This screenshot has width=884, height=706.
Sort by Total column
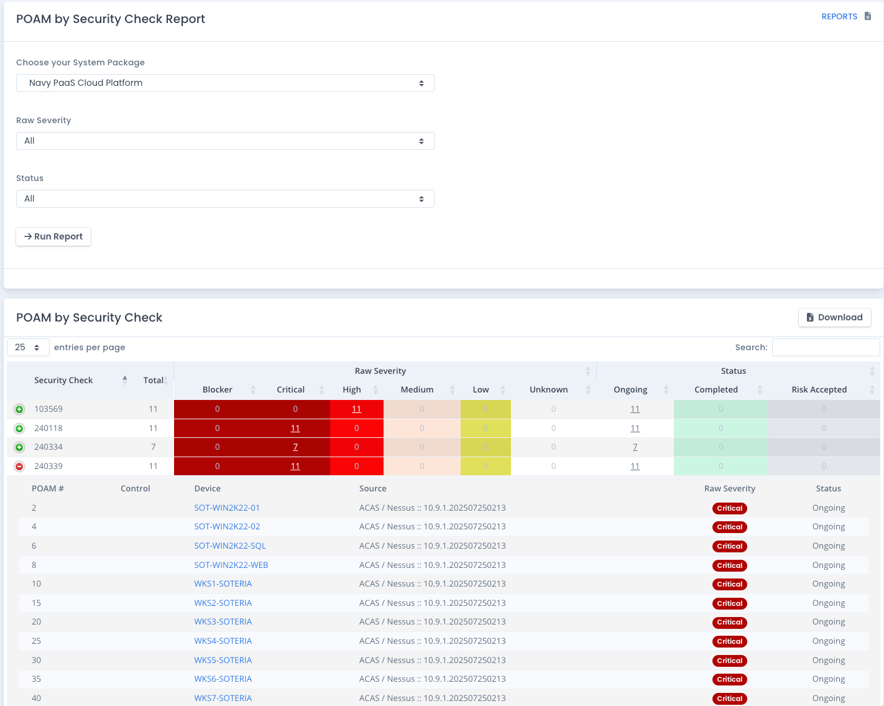tap(153, 380)
